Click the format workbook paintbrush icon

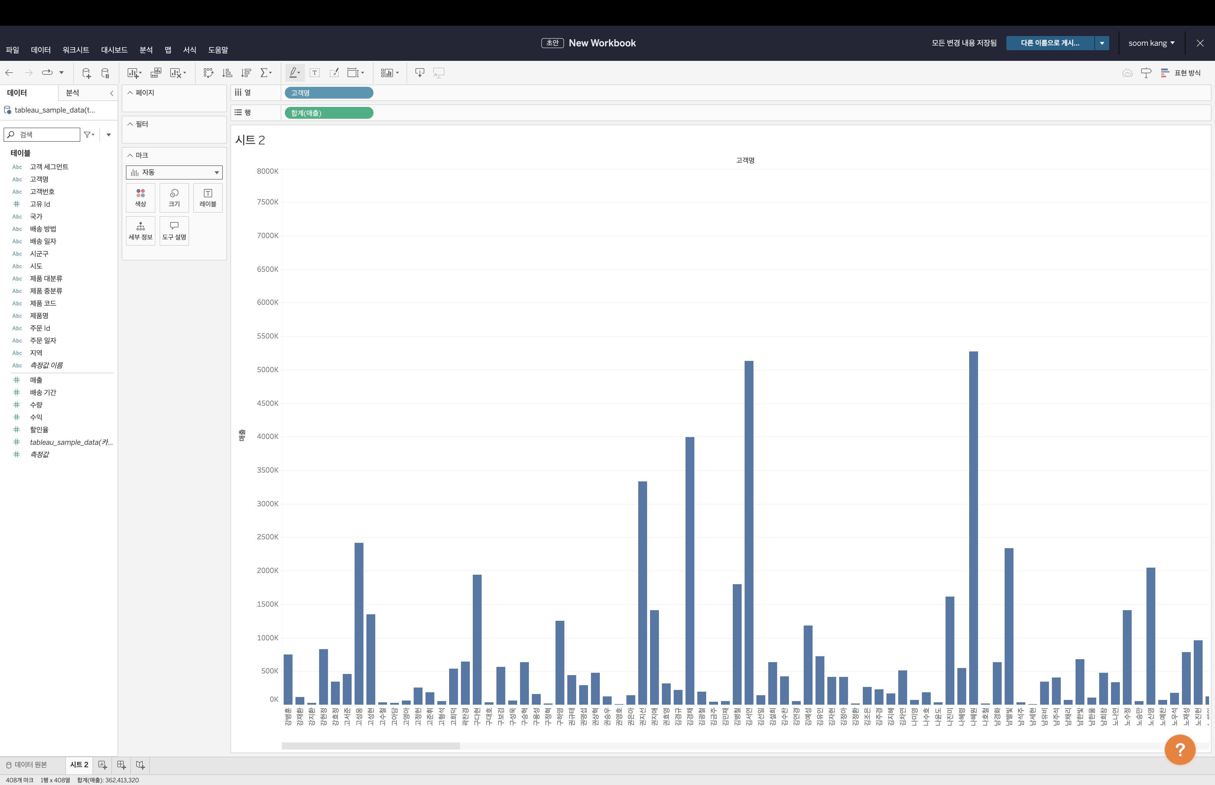[x=334, y=73]
